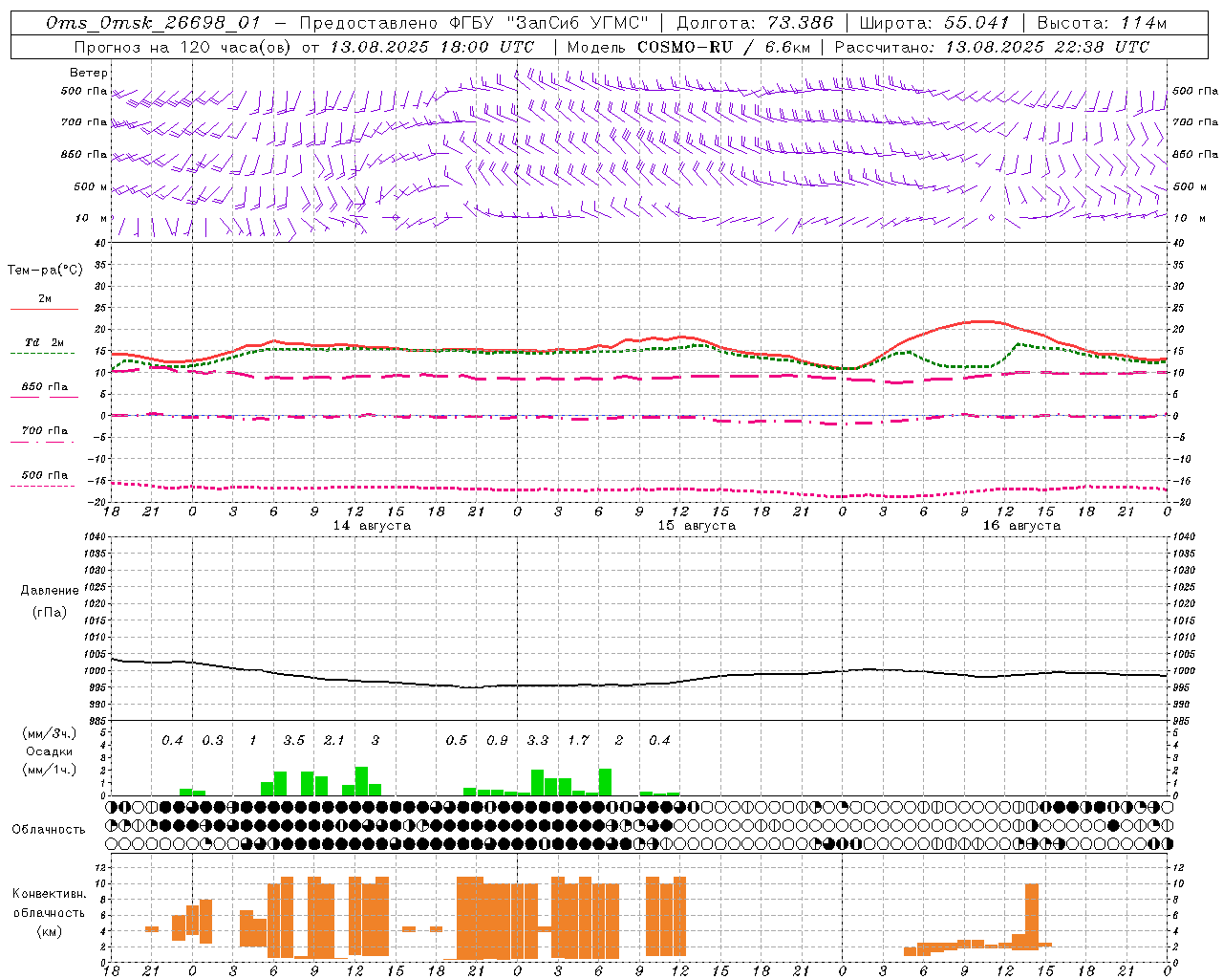Click the 1.7 precipitation value
The image size is (1223, 979).
(x=578, y=740)
